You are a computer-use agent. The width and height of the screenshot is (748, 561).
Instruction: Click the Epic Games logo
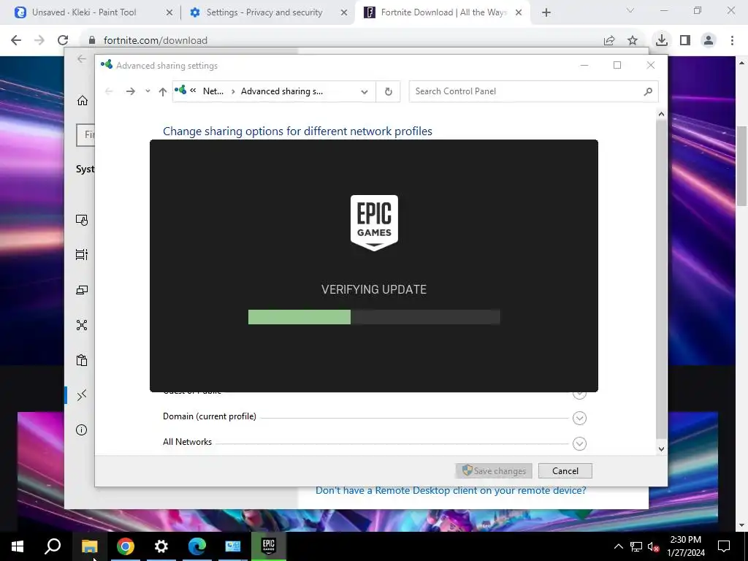point(375,223)
